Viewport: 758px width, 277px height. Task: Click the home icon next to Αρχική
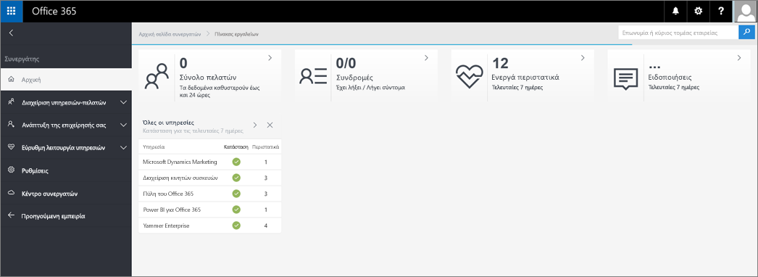[x=12, y=79]
